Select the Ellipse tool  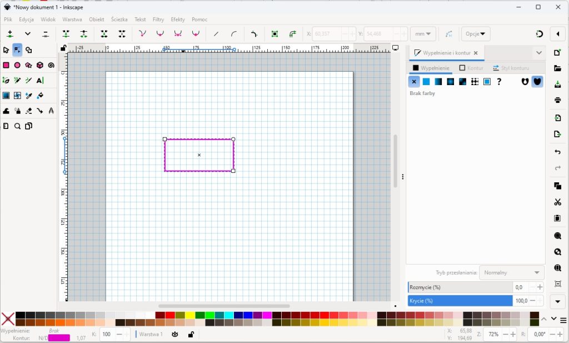click(17, 66)
